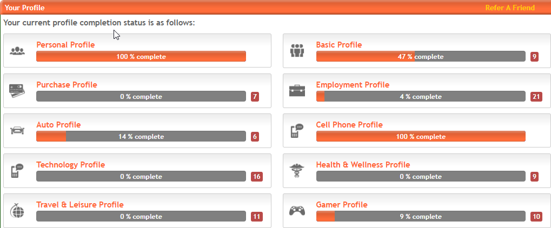
Task: Click the Purchase Profile credit card icon
Action: coord(16,91)
